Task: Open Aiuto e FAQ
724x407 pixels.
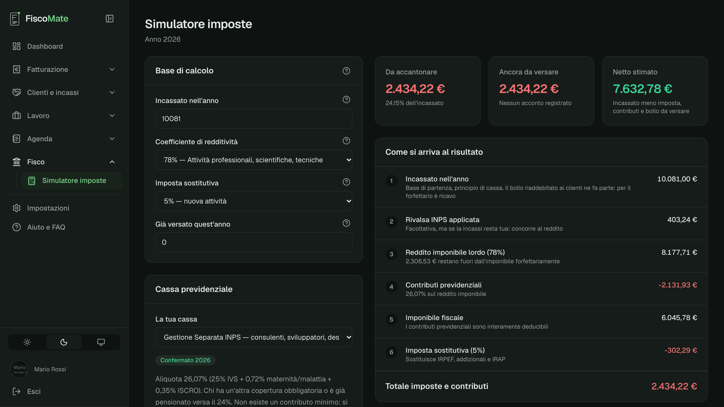Action: pos(64,227)
